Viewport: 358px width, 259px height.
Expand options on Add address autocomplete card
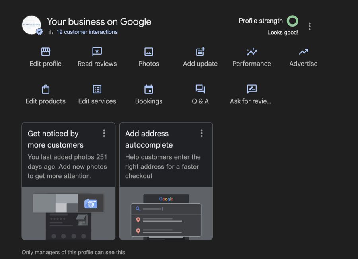coord(202,133)
